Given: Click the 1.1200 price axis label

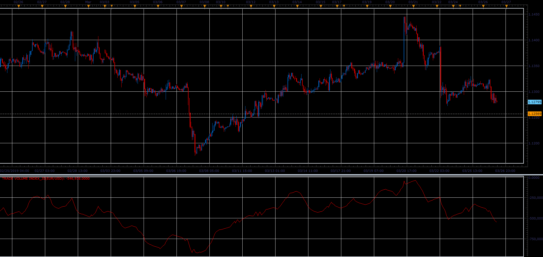Looking at the screenshot, I should tap(534, 143).
